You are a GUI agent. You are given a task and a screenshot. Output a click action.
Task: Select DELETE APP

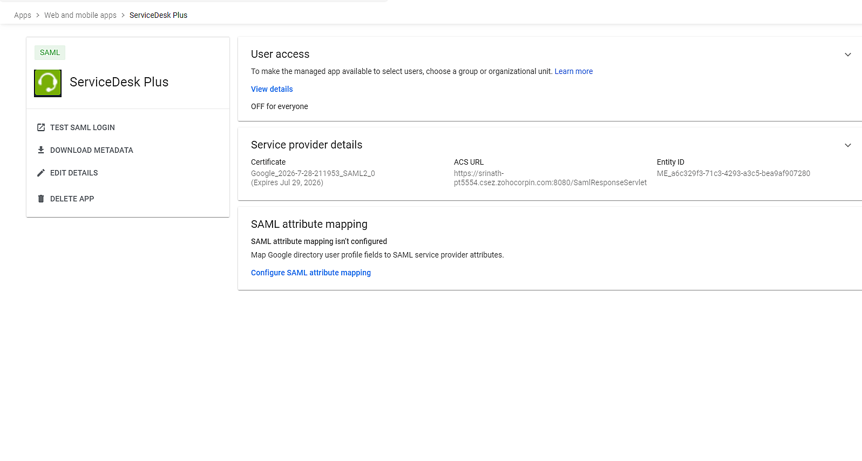72,199
